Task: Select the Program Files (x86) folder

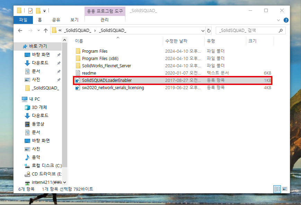Action: (x=100, y=59)
